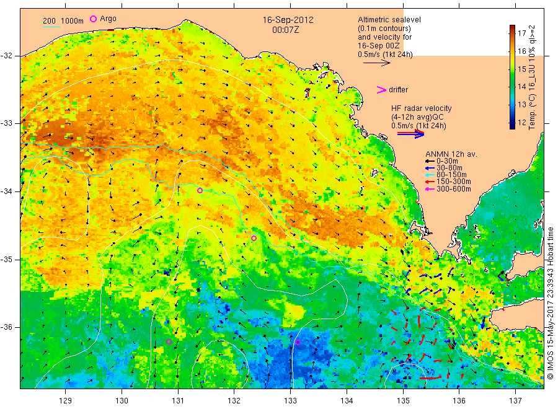Click the '132' longitude axis label
The width and height of the screenshot is (558, 409).
234,401
